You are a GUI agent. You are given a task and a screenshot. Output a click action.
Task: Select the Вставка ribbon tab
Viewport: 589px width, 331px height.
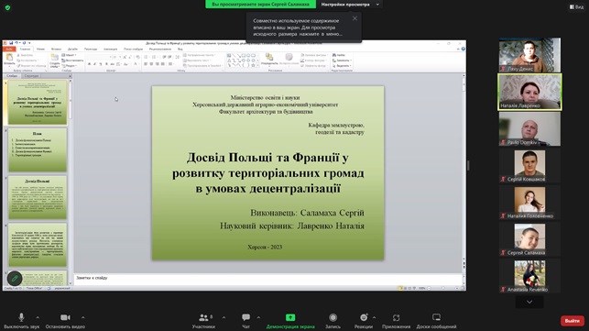tap(56, 49)
